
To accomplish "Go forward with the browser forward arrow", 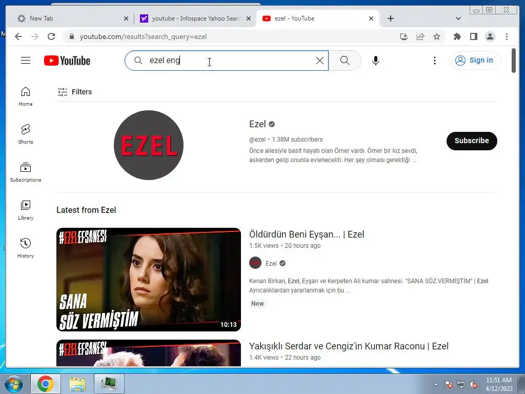I will pyautogui.click(x=35, y=36).
